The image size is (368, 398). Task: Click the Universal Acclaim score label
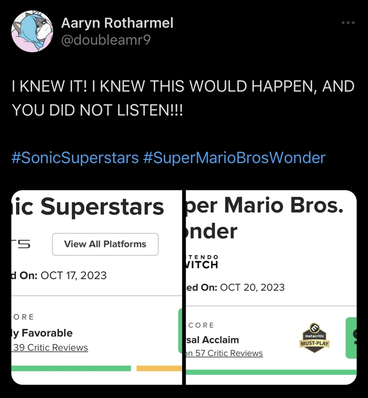point(214,339)
